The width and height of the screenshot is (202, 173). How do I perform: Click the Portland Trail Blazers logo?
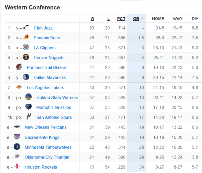pos(19,67)
